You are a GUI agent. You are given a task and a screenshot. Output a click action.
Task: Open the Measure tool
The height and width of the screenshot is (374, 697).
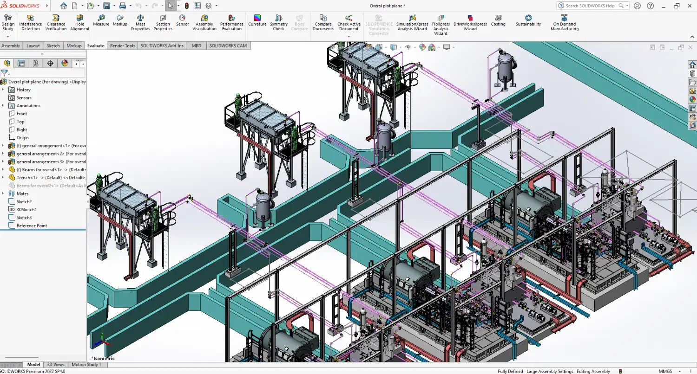(x=101, y=21)
